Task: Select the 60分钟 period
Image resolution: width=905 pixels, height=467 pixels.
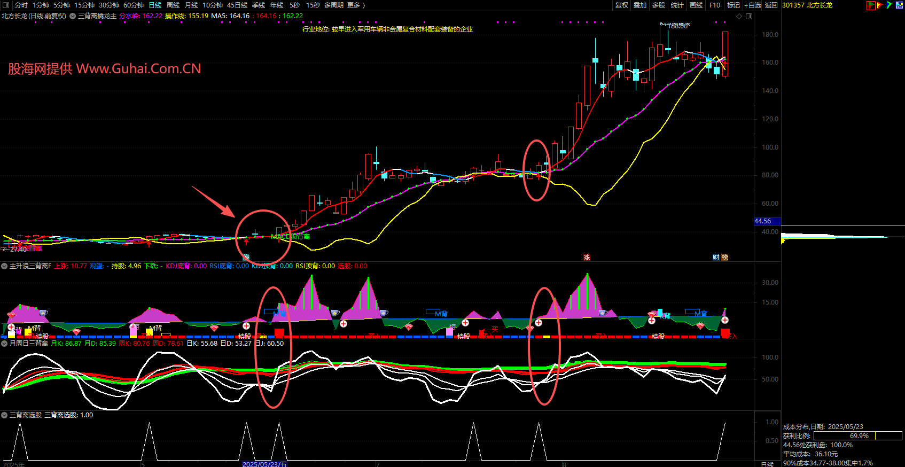Action: (134, 5)
